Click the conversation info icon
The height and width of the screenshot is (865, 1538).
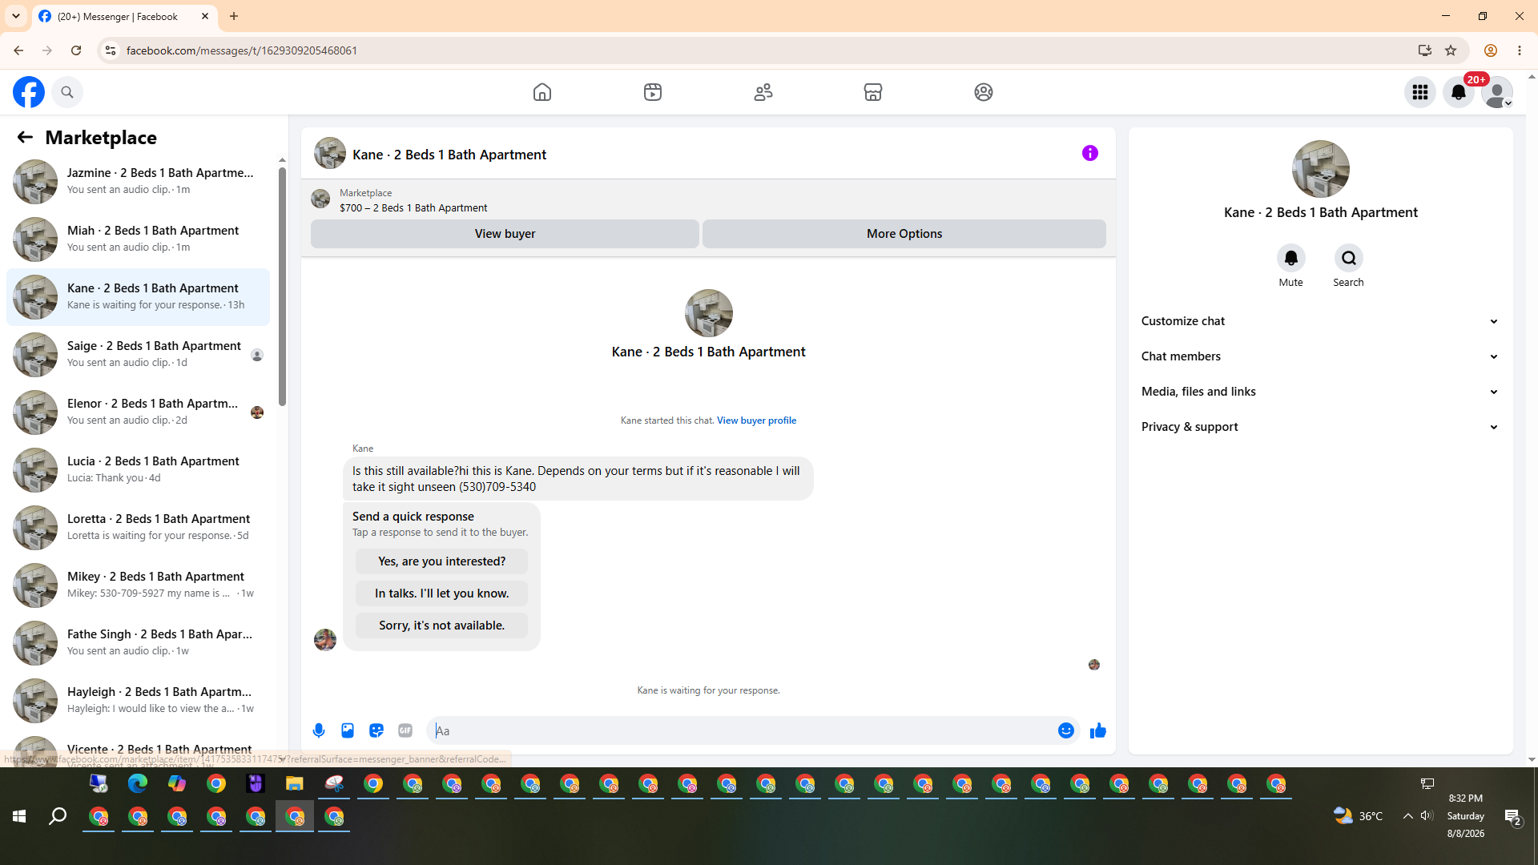[1090, 153]
